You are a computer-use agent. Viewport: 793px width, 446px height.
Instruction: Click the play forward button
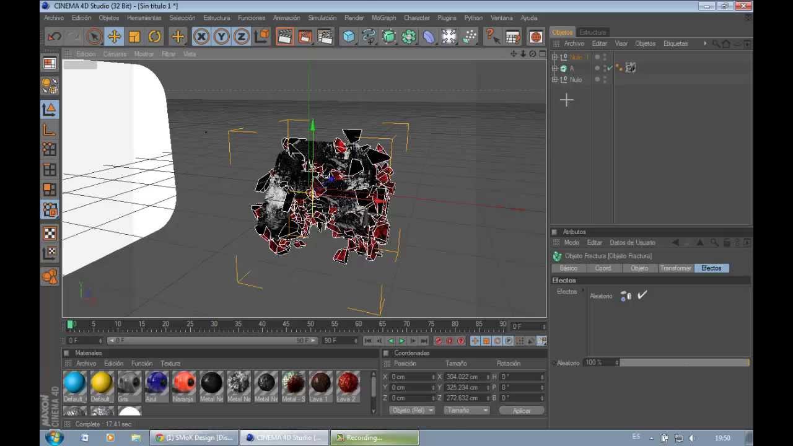401,341
